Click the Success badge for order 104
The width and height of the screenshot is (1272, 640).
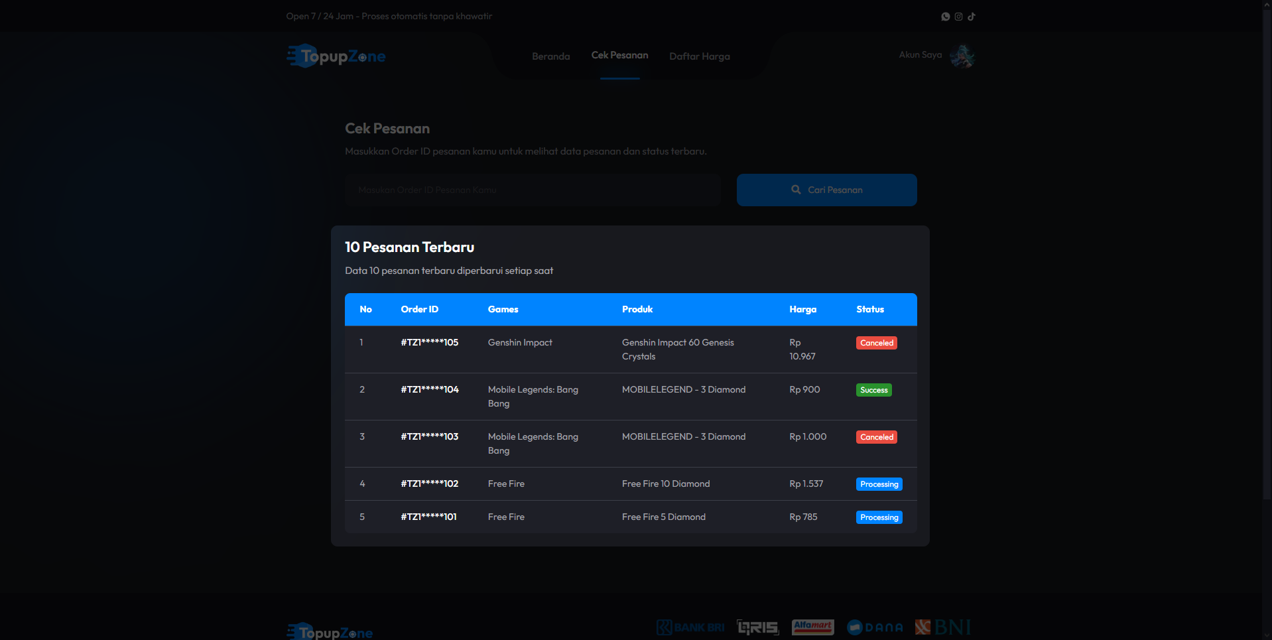coord(874,390)
